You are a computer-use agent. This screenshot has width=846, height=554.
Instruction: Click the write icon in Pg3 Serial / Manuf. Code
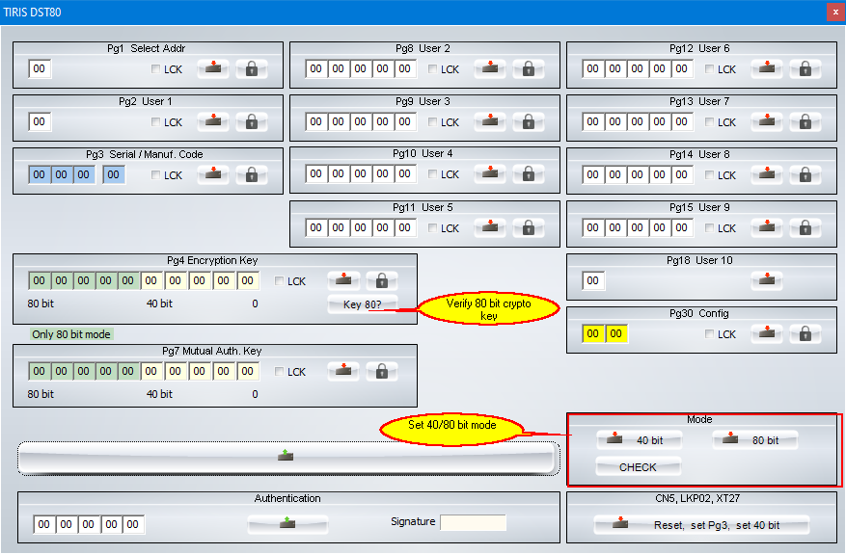pyautogui.click(x=213, y=174)
